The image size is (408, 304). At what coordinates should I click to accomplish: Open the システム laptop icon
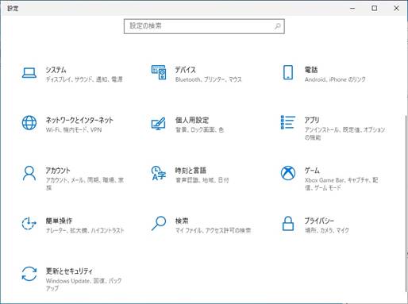[x=29, y=73]
